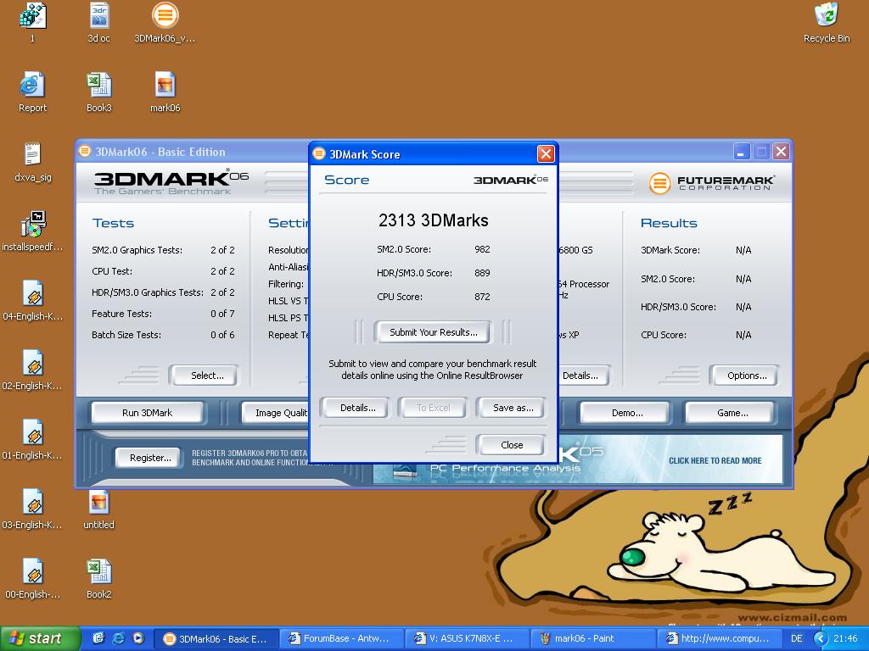The image size is (869, 651).
Task: Click the Internet Explorer quick launch icon
Action: pos(118,638)
